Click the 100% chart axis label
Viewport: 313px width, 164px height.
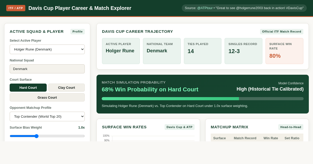(x=106, y=136)
